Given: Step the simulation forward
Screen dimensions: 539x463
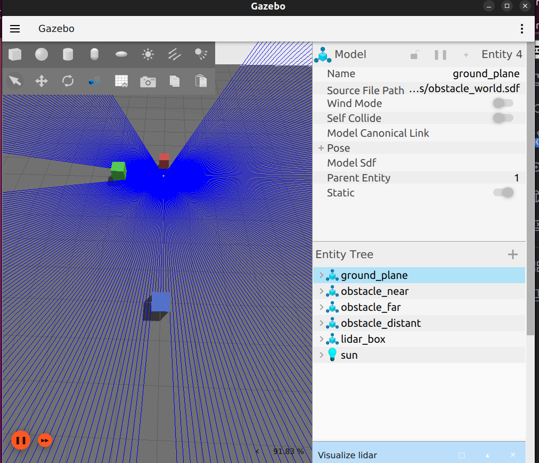Looking at the screenshot, I should point(45,440).
